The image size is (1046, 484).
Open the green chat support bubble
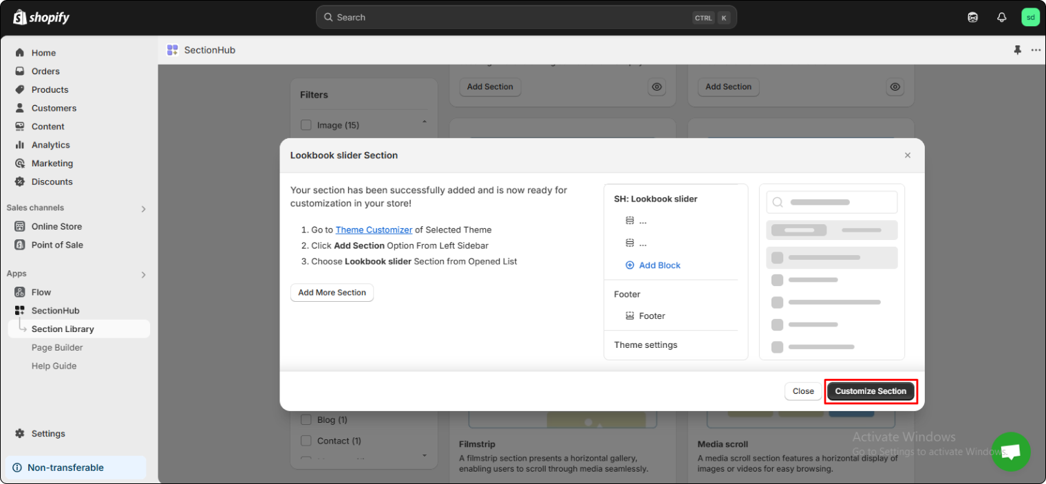[x=1010, y=452]
